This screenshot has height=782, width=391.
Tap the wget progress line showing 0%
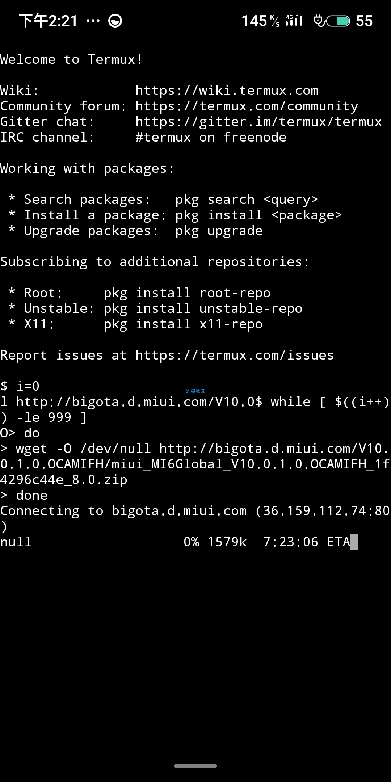coord(179,542)
